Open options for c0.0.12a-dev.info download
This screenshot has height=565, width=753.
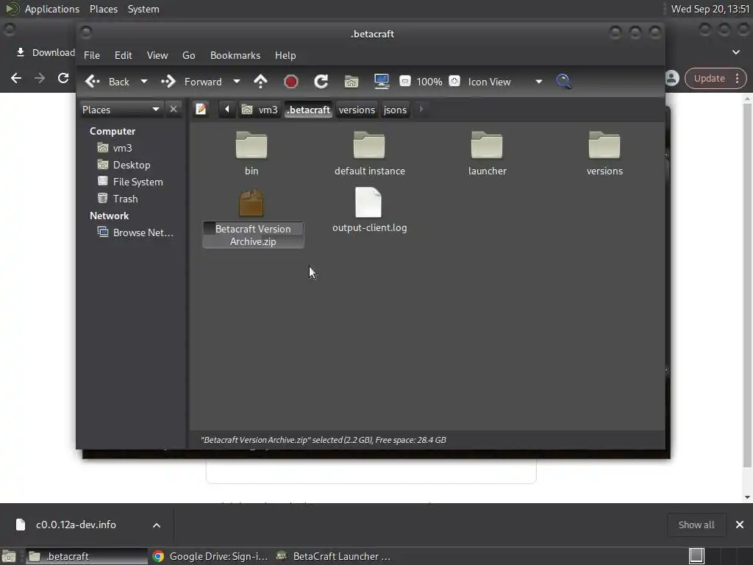click(157, 525)
